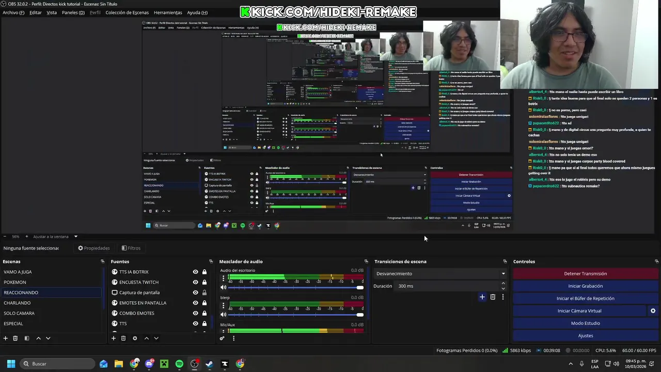
Task: Click Iniciar Cámara Virtual button
Action: coord(578,311)
